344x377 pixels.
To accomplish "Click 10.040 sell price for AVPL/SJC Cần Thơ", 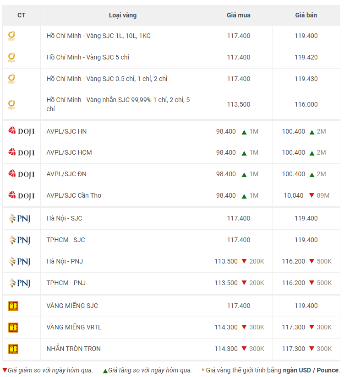I will click(x=294, y=195).
